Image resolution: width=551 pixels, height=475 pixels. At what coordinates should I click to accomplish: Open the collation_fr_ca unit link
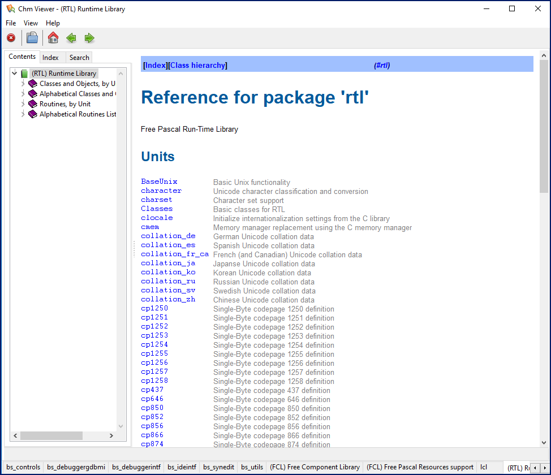pyautogui.click(x=175, y=254)
